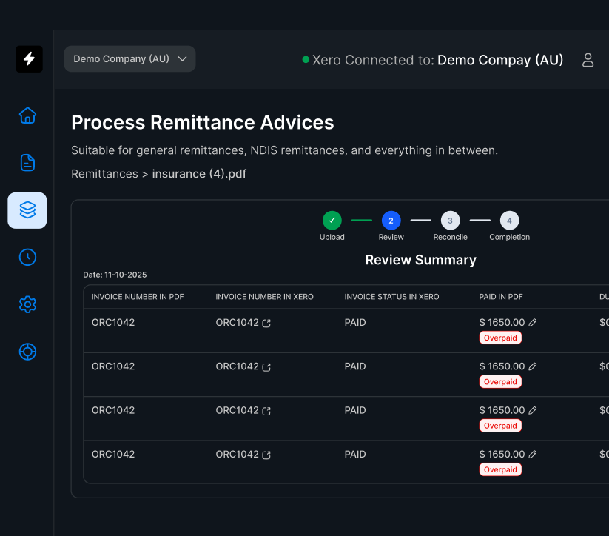Open the user profile icon
The image size is (609, 536).
(x=588, y=60)
